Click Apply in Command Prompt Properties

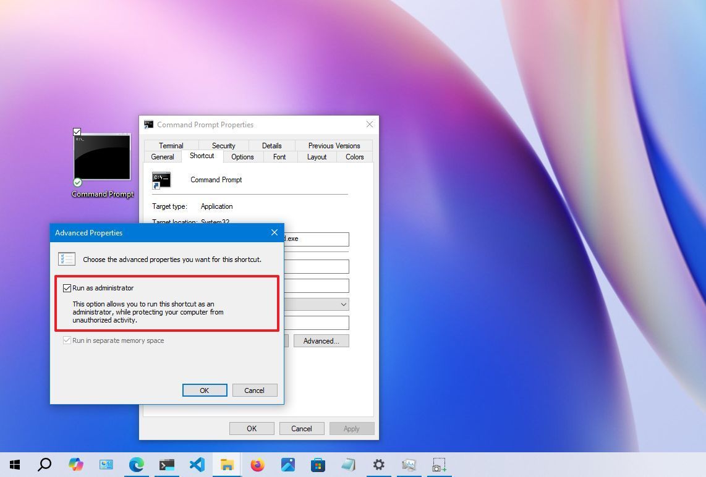(351, 428)
